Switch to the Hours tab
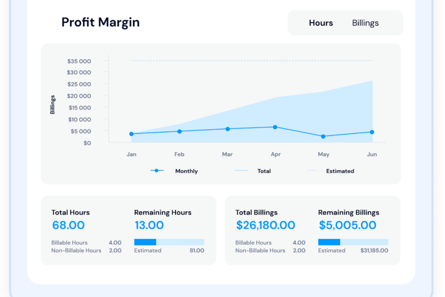445x297 pixels. click(321, 23)
